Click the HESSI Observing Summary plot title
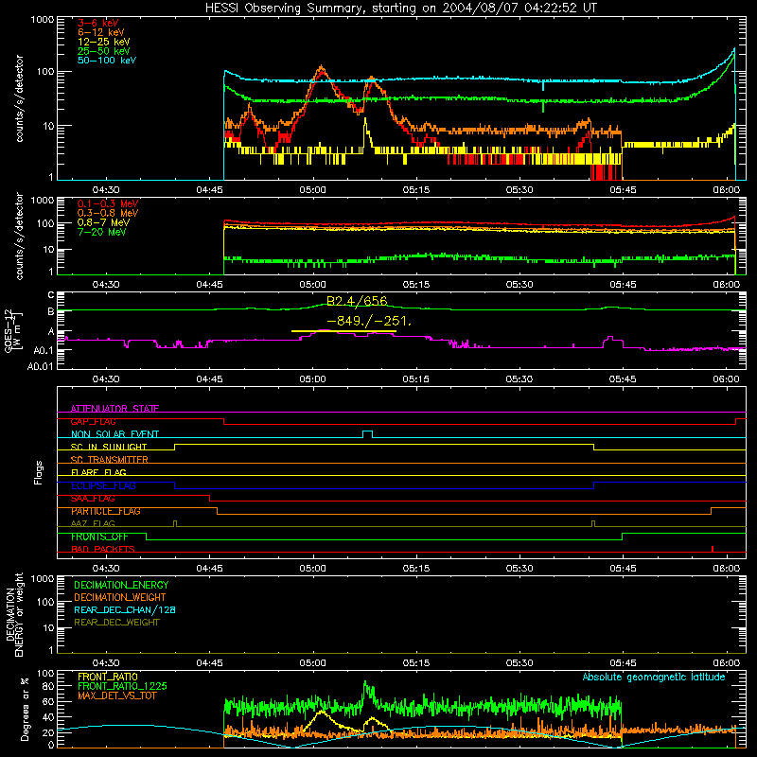The width and height of the screenshot is (757, 757). [x=400, y=9]
